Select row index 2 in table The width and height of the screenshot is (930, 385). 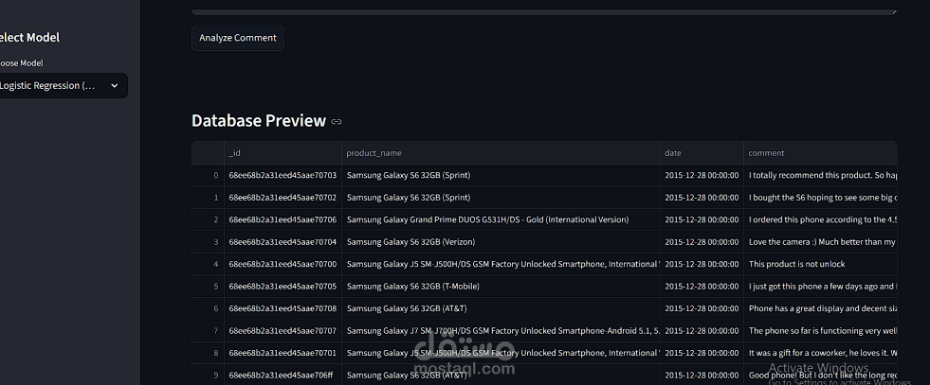tap(209, 219)
